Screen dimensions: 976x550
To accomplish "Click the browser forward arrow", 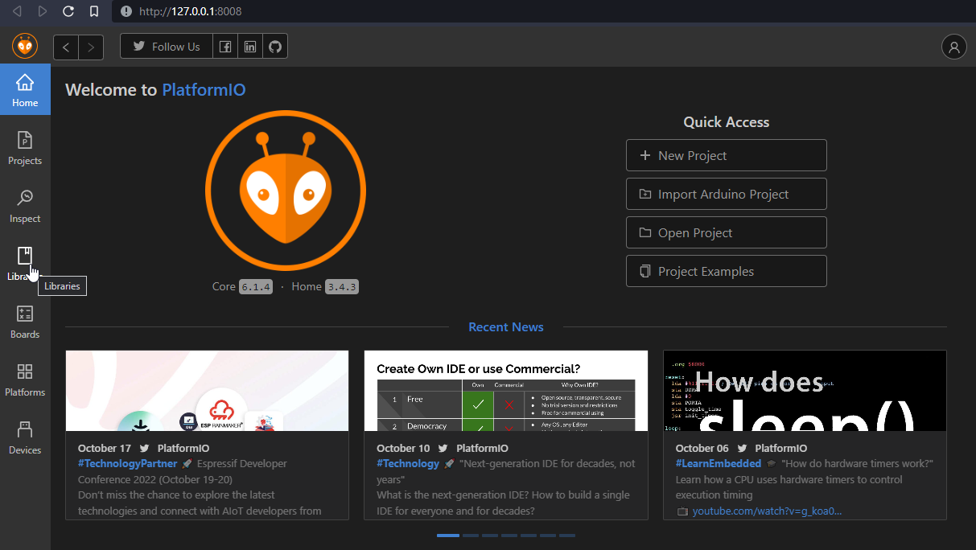I will click(x=43, y=11).
